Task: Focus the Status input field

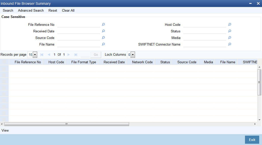Action: (x=205, y=31)
